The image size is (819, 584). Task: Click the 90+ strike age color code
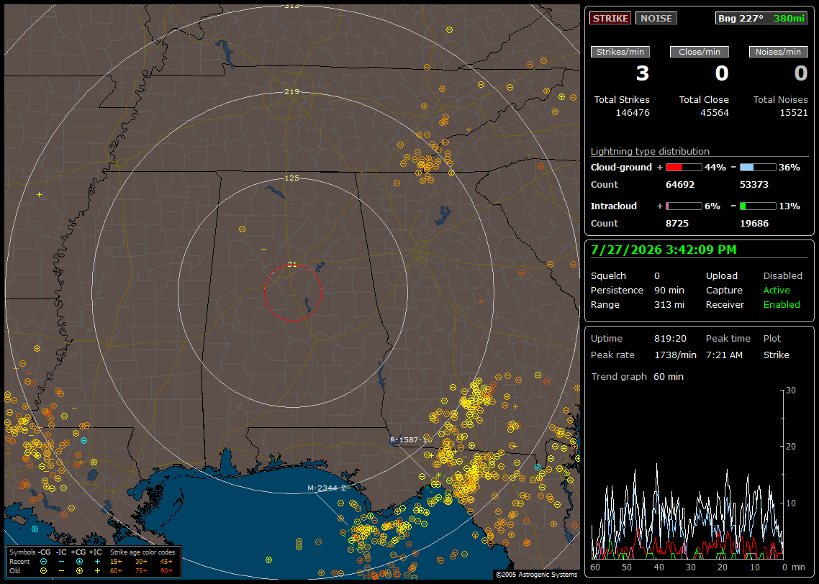(167, 571)
